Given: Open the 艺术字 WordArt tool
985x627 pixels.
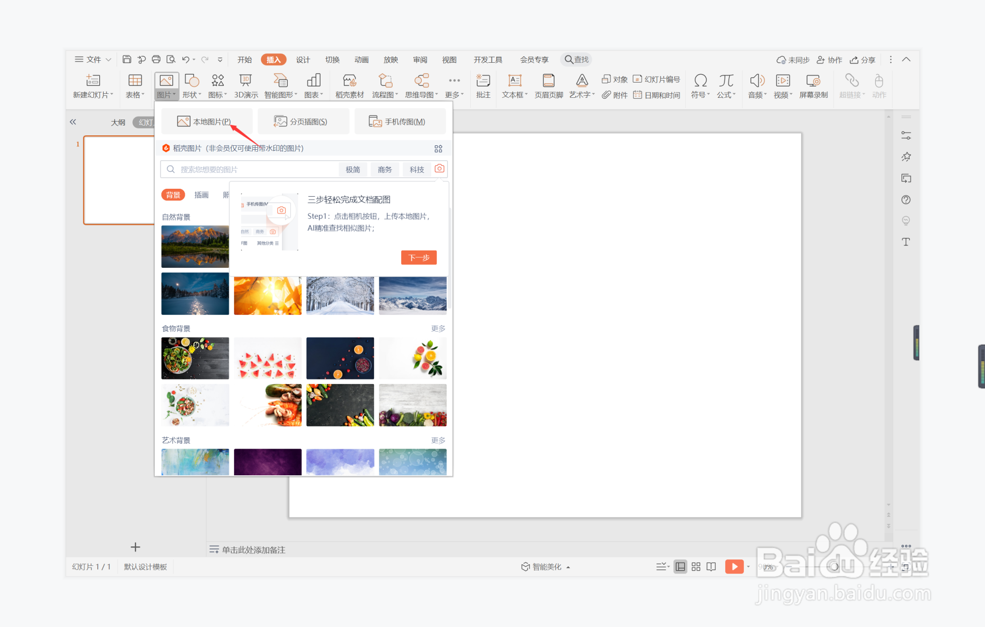Looking at the screenshot, I should point(581,86).
